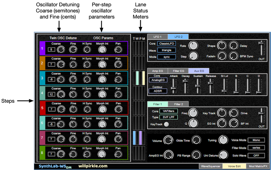
Task: Open the LFO Wave triangle dropdown
Action: (x=167, y=50)
